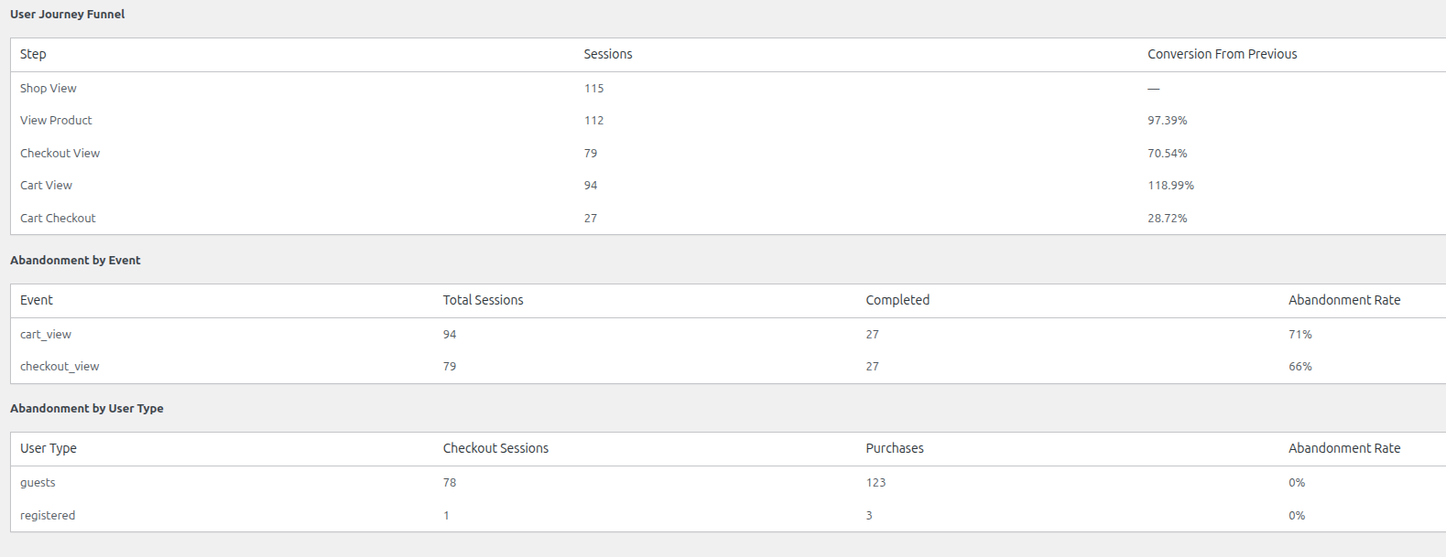Viewport: 1446px width, 557px height.
Task: Select the checkout_view event row
Action: pyautogui.click(x=728, y=367)
